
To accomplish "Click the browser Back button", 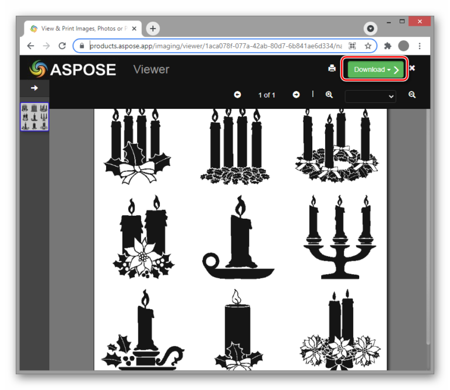I will coord(30,46).
